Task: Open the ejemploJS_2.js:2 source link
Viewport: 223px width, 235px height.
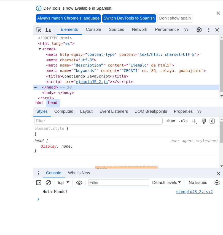Action: click(x=194, y=192)
